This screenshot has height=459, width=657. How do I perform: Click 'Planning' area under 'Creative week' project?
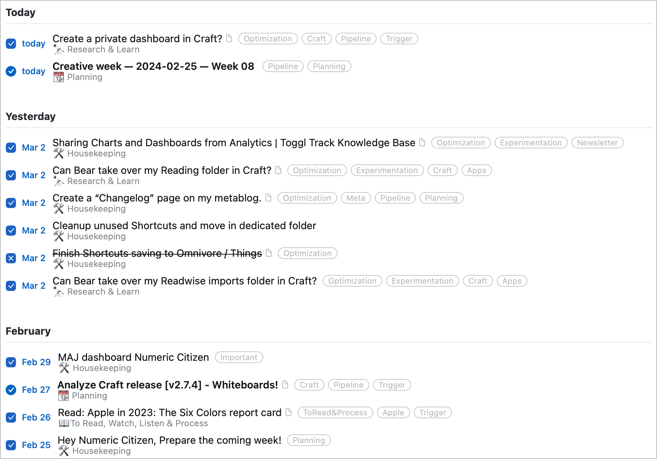click(x=85, y=77)
